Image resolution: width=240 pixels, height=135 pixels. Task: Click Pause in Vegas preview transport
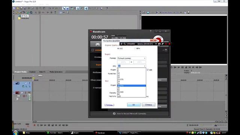pyautogui.click(x=183, y=67)
